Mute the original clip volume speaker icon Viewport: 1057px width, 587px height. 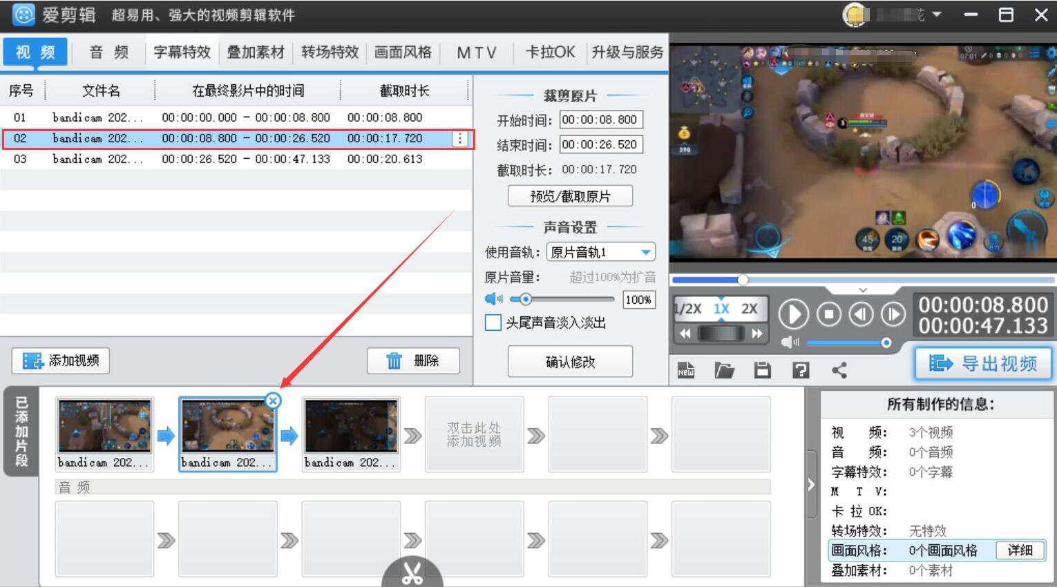494,299
